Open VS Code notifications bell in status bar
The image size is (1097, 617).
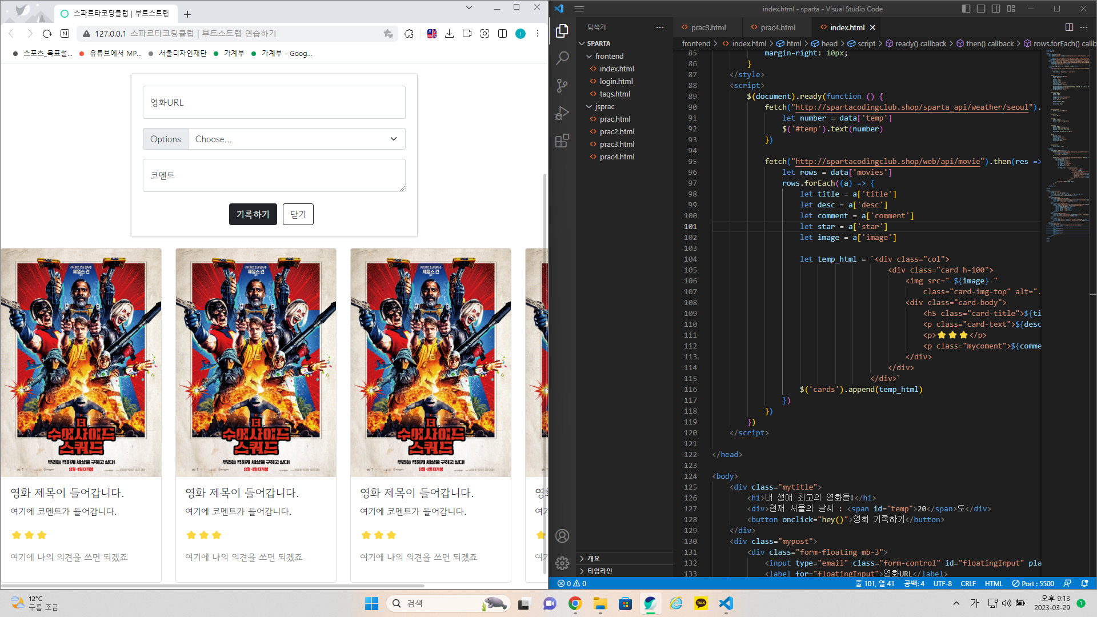1085,583
